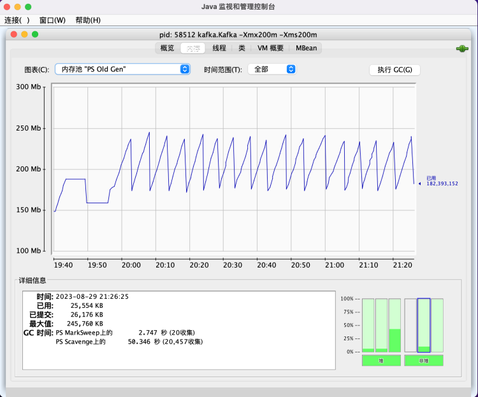Viewport: 478px width, 397px height.
Task: Click the 执行 GC button
Action: 395,70
